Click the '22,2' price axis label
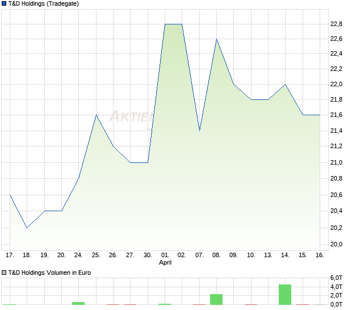The height and width of the screenshot is (310, 352). 336,69
